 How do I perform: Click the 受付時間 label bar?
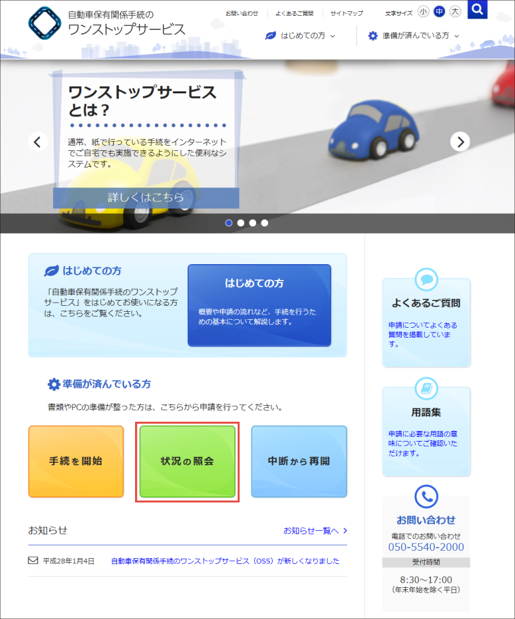[x=426, y=562]
